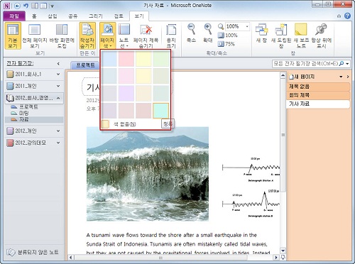Pick the light green swatch in top row
This screenshot has width=355, height=264.
(160, 59)
